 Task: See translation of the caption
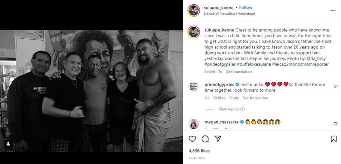click(239, 72)
